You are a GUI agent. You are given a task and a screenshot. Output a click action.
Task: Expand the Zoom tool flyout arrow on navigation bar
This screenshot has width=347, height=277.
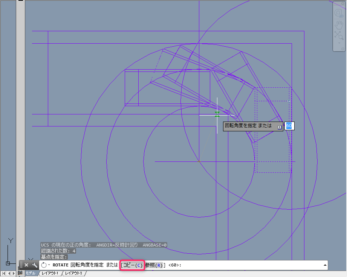338,43
